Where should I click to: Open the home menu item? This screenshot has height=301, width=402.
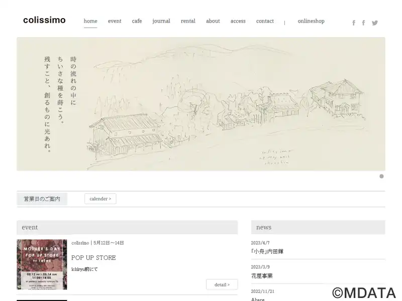pos(90,21)
